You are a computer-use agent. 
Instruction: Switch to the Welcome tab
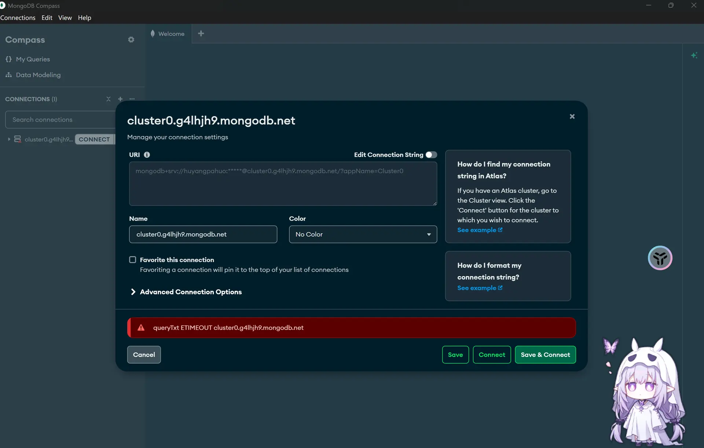click(169, 34)
